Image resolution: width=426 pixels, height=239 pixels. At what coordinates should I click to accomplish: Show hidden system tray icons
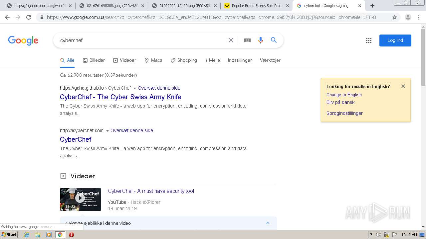point(371,235)
